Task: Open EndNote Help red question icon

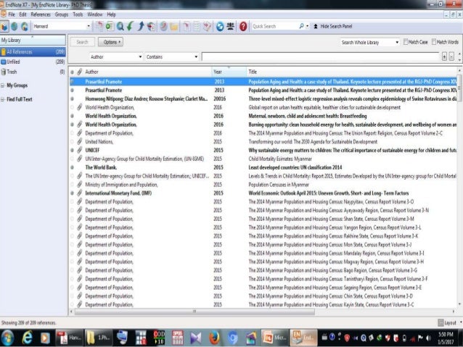Action: [x=243, y=27]
